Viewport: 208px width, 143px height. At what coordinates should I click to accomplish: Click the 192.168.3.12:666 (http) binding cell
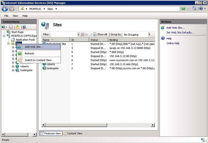pyautogui.click(x=124, y=64)
